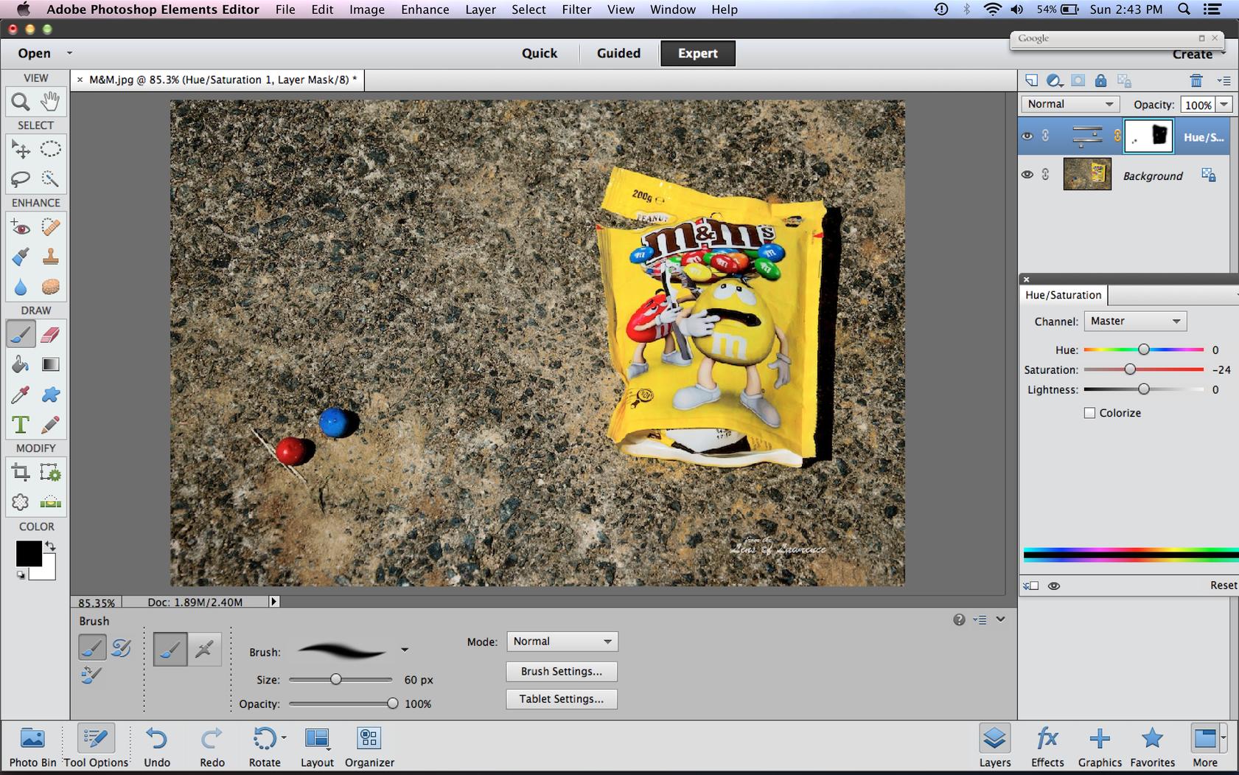Select the Paint Bucket tool
Viewport: 1239px width, 775px height.
tap(21, 365)
